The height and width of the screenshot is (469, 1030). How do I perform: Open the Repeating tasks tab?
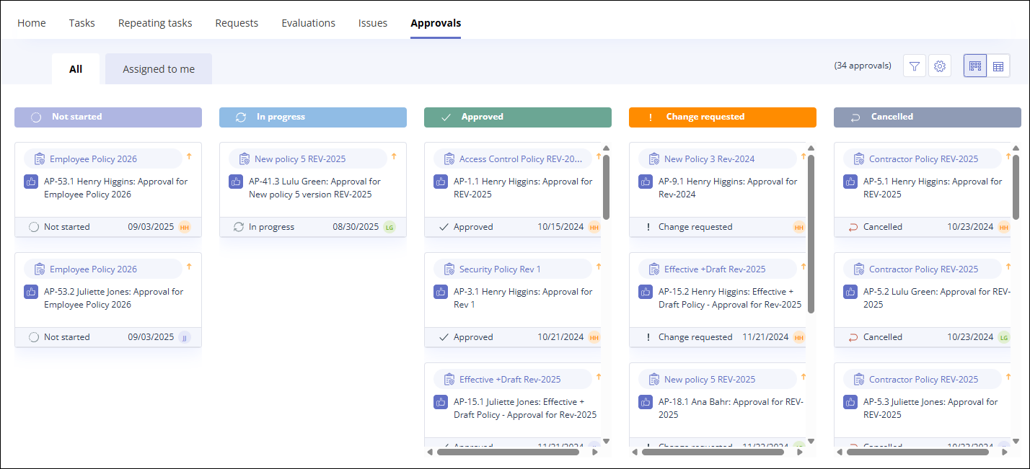155,23
